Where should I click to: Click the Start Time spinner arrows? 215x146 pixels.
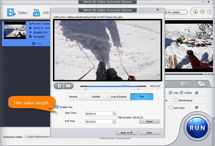tap(114, 114)
